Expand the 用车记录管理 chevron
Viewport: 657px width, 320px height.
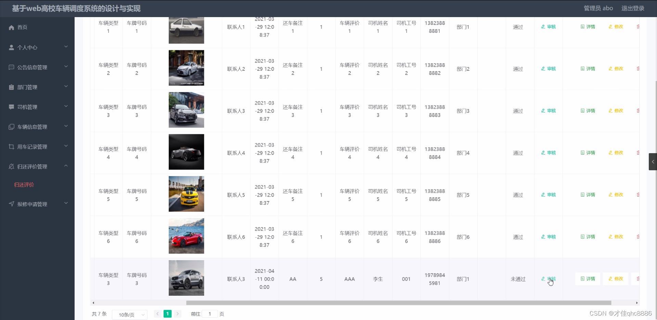click(66, 146)
